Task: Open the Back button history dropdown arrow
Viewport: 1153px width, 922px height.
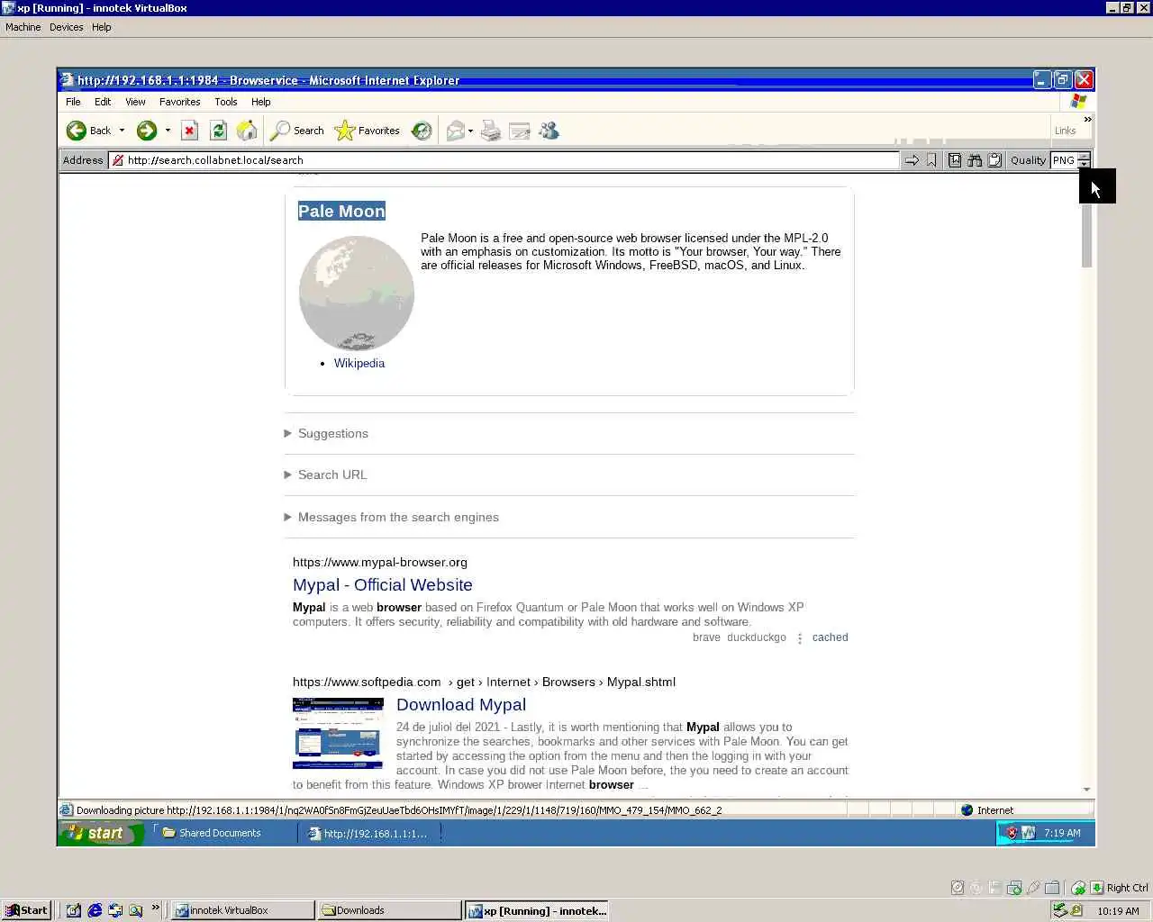Action: tap(122, 131)
